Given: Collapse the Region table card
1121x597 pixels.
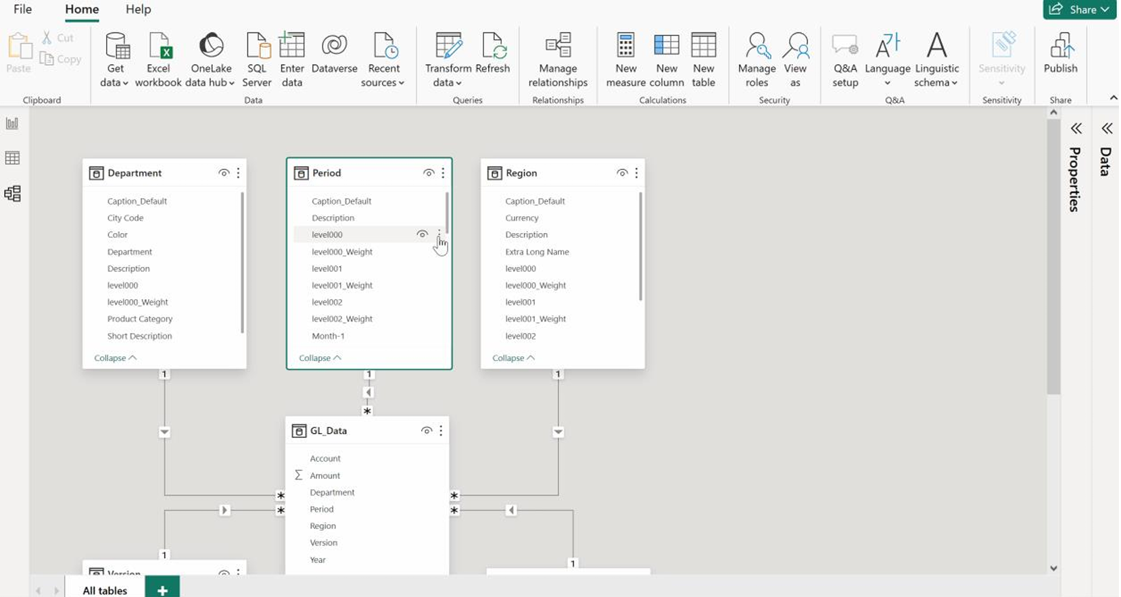Looking at the screenshot, I should [514, 358].
